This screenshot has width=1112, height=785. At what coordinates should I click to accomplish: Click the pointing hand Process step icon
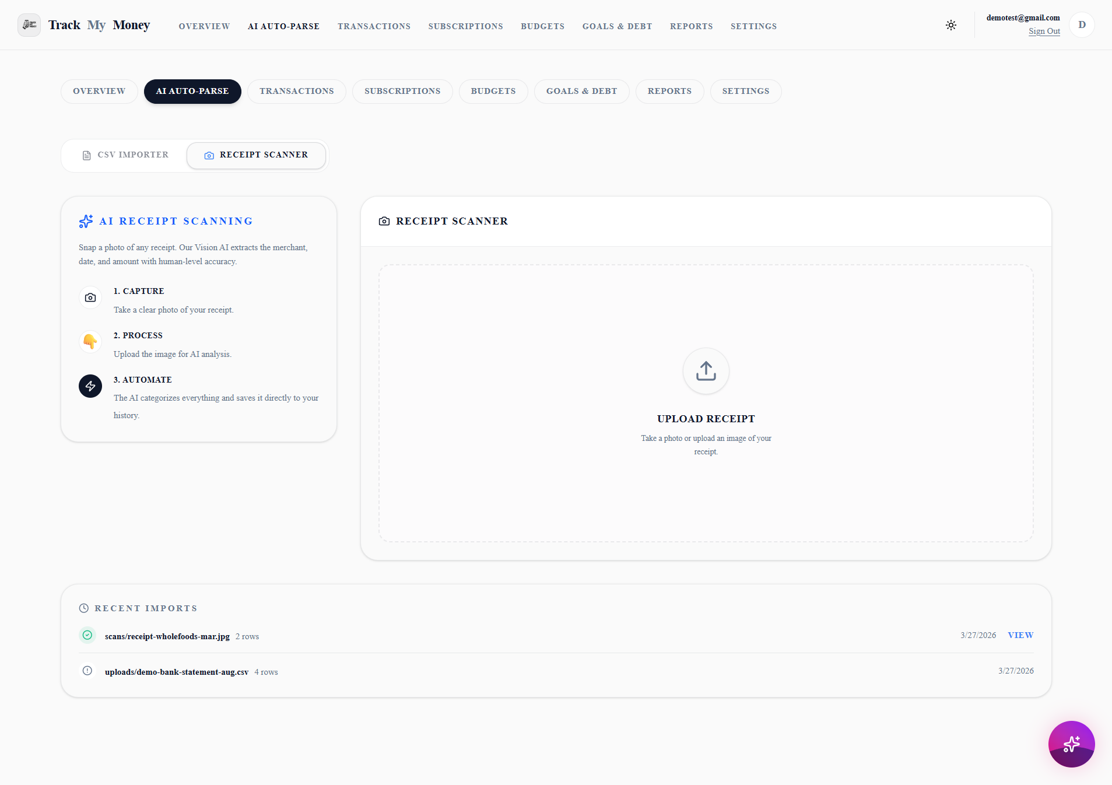coord(90,342)
